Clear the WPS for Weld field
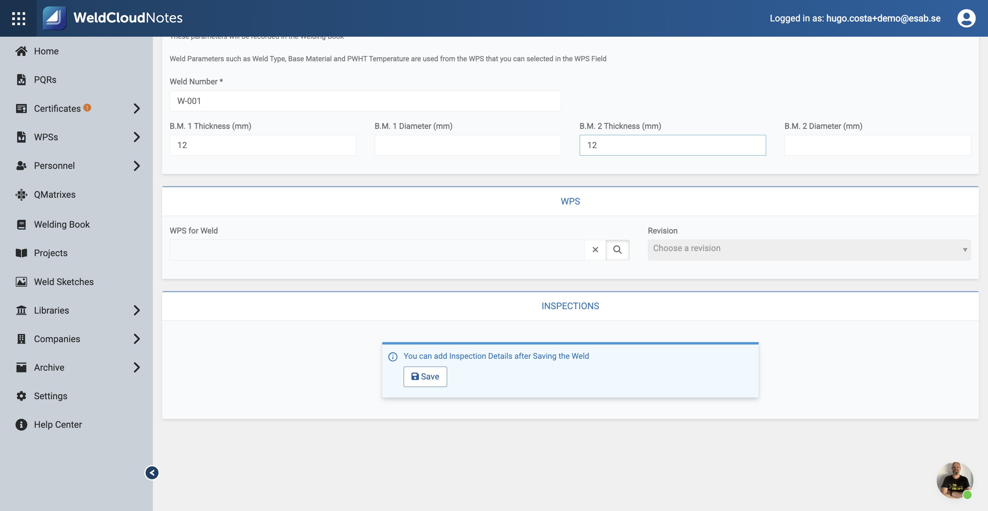 click(595, 250)
